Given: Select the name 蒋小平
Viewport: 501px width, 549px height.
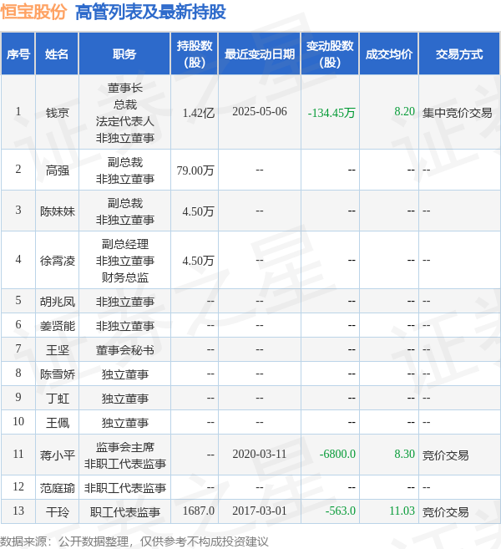Looking at the screenshot, I should [58, 455].
